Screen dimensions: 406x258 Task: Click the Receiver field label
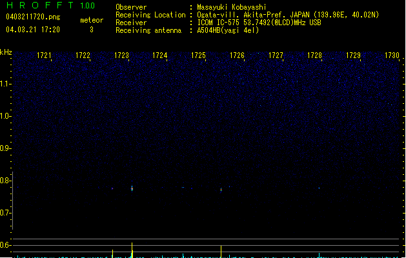coord(131,23)
